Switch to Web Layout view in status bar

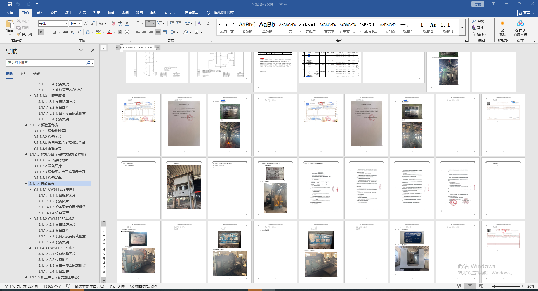[x=481, y=286]
